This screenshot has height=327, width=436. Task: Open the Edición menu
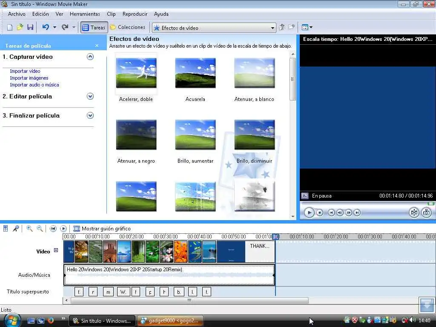(40, 14)
